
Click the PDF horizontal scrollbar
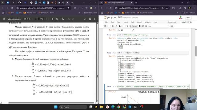point(51,103)
